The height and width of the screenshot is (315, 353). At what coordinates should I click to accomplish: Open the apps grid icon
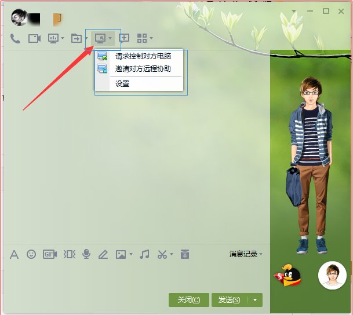tap(142, 38)
